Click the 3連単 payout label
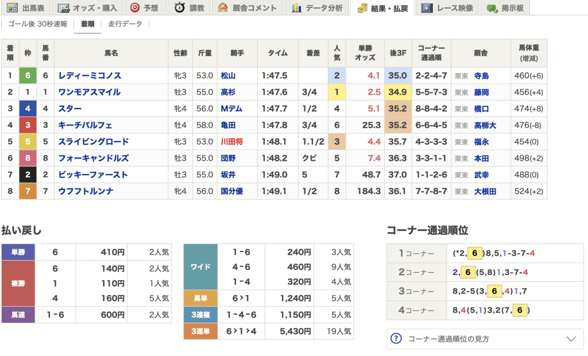The width and height of the screenshot is (588, 356). pyautogui.click(x=200, y=331)
